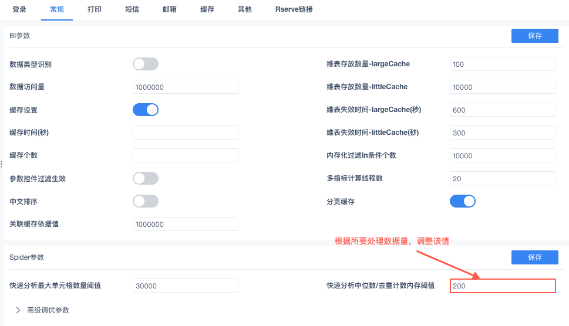Turn off the 分页缓存 switch

pyautogui.click(x=462, y=201)
